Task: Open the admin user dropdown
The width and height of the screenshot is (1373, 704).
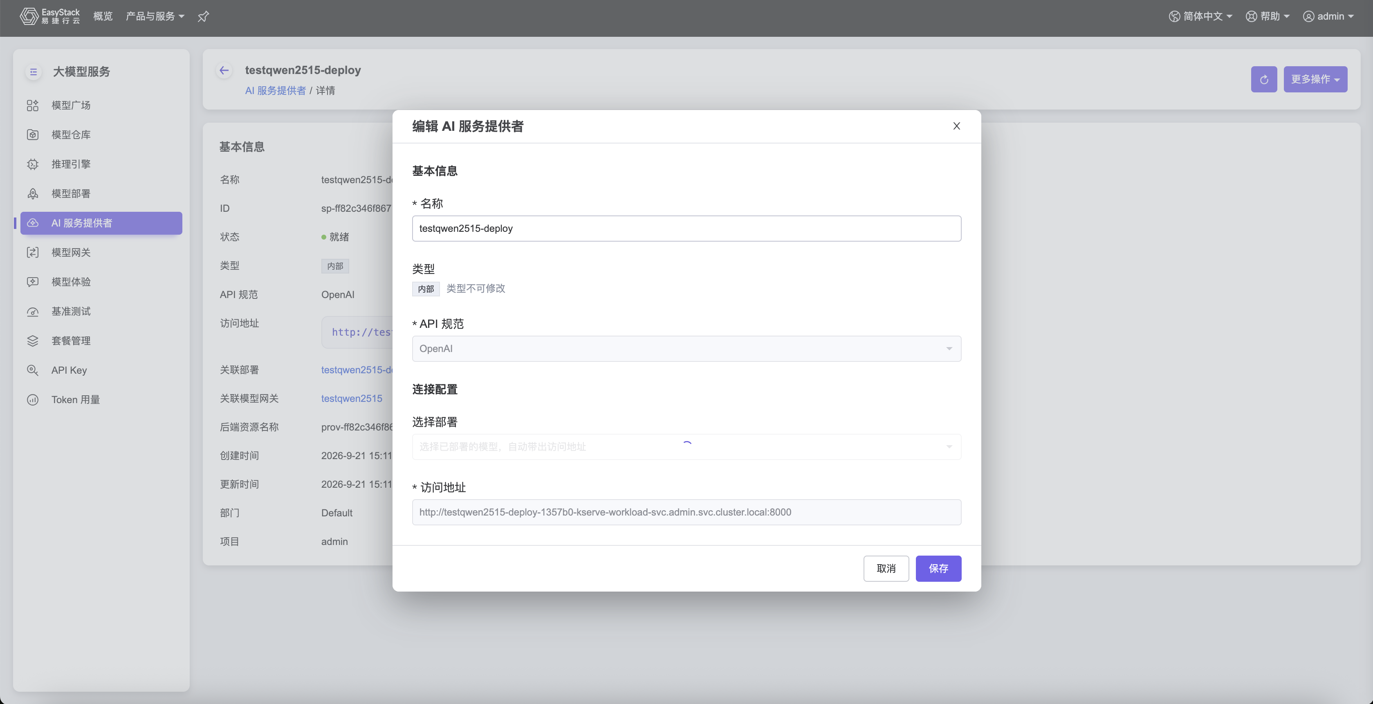Action: [1328, 16]
